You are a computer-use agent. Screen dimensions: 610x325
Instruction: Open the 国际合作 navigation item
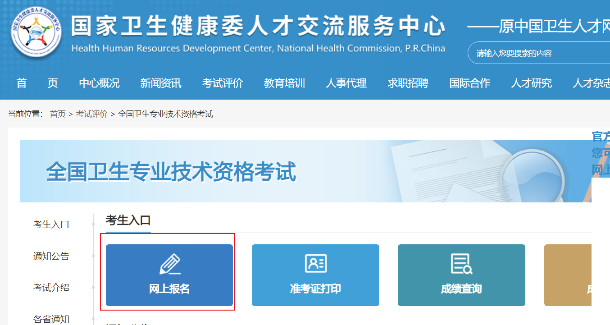(469, 83)
